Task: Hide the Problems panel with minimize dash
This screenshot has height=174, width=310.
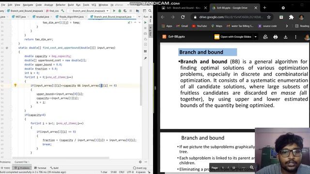Action: tap(146, 162)
